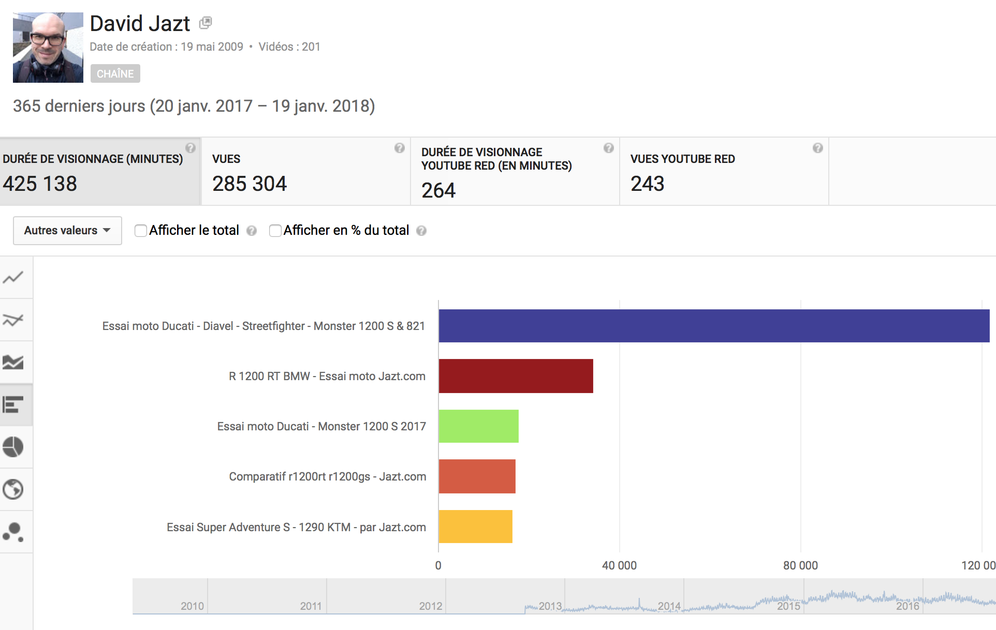
Task: Check Afficher en % du total
Action: pos(275,231)
